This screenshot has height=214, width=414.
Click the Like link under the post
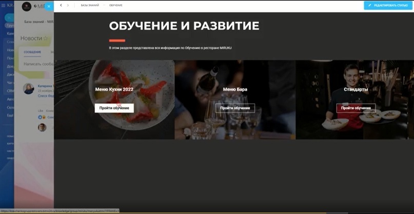(x=41, y=111)
